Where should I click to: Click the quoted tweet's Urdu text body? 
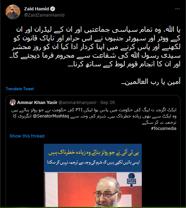coord(94,116)
